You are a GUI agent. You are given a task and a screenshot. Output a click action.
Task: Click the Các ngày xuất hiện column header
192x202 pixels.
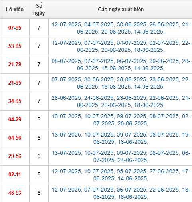[121, 10]
